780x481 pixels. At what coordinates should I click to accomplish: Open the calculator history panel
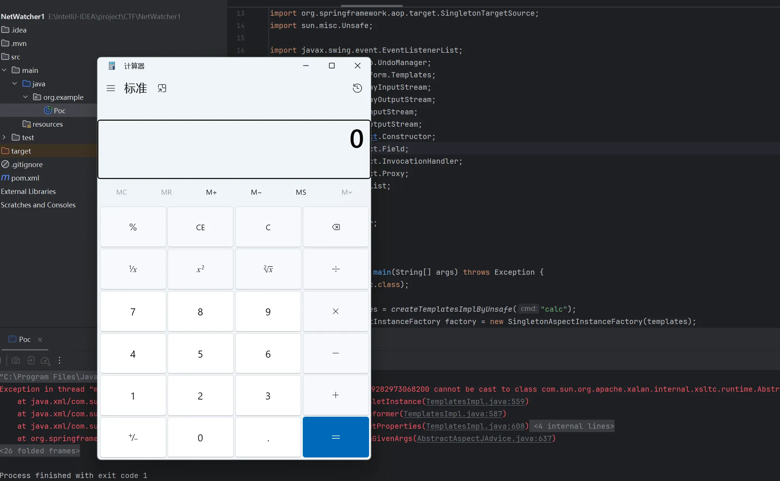(x=357, y=88)
